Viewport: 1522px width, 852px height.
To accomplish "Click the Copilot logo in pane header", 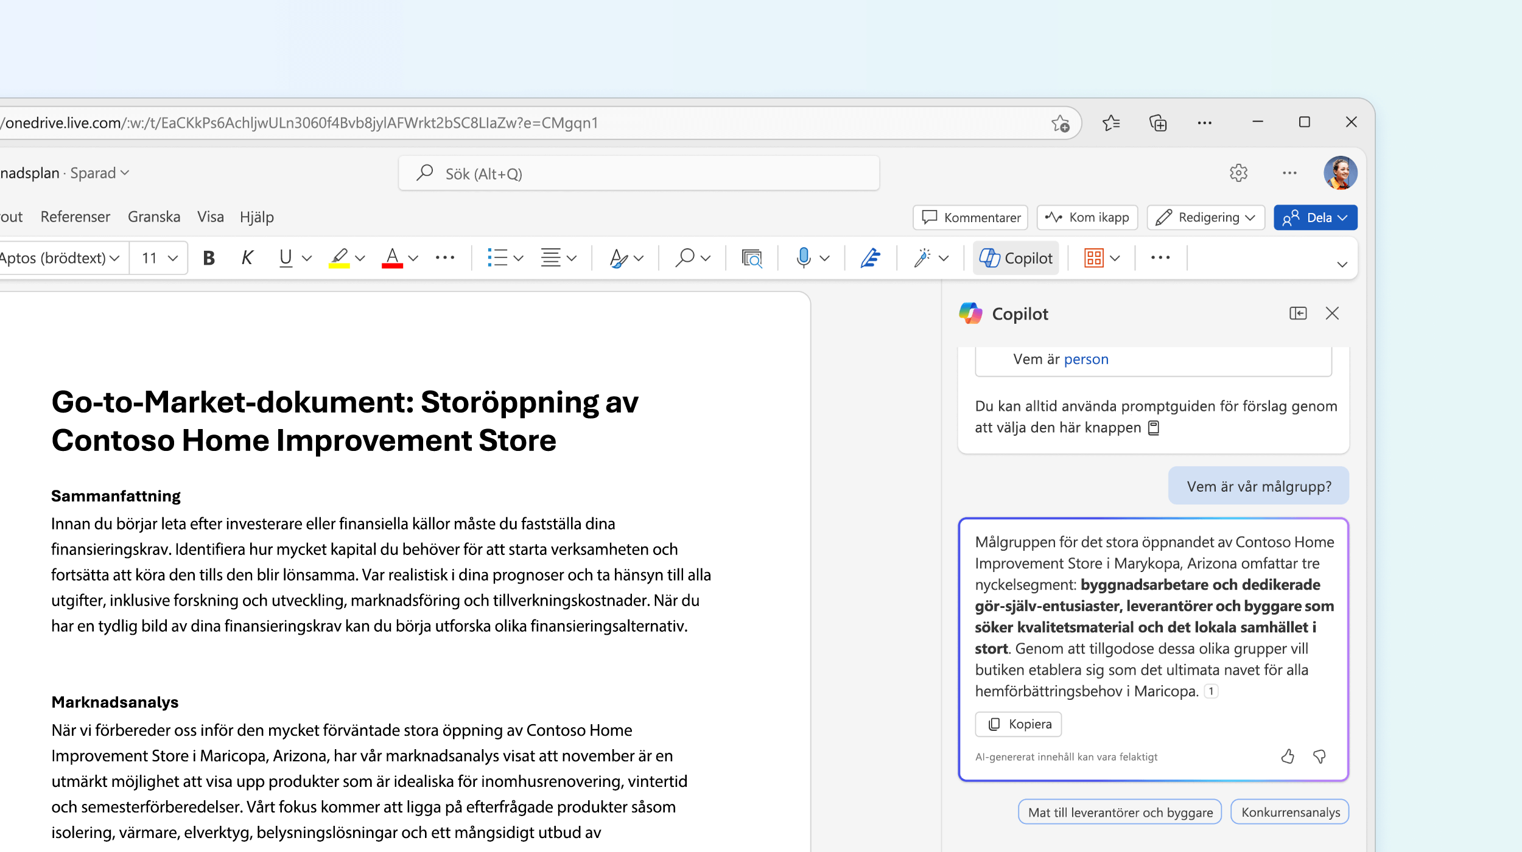I will (x=970, y=313).
